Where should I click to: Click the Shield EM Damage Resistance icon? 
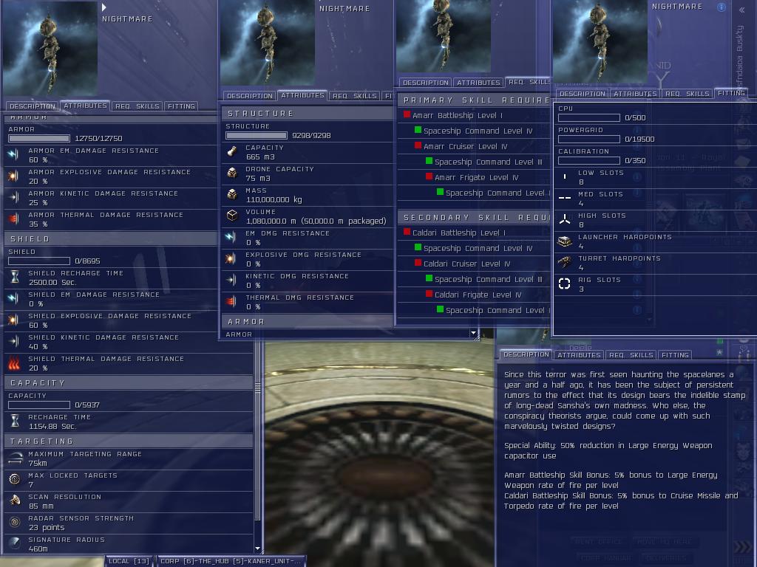click(x=13, y=299)
